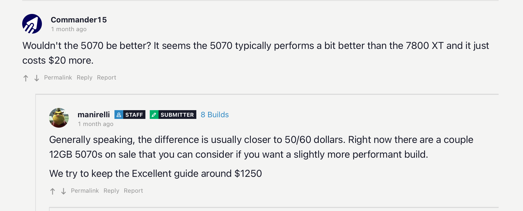523x211 pixels.
Task: Report Commander15's comment
Action: [x=106, y=78]
